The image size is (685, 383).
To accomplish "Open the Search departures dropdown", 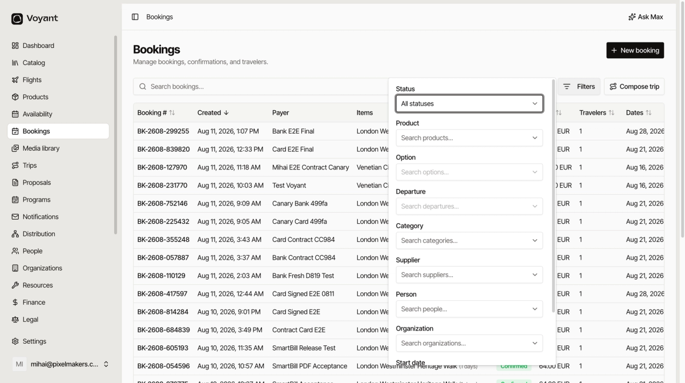I will (469, 207).
